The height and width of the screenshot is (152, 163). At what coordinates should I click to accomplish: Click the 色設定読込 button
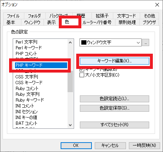pyautogui.click(x=114, y=99)
